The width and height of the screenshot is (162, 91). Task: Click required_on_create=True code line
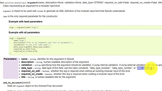coord(25,51)
